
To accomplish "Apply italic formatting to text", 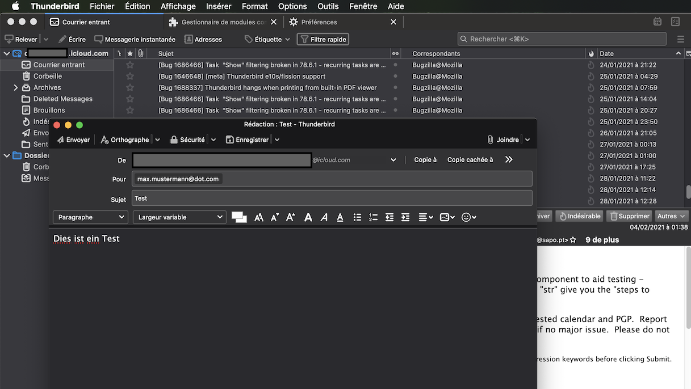I will (x=324, y=217).
